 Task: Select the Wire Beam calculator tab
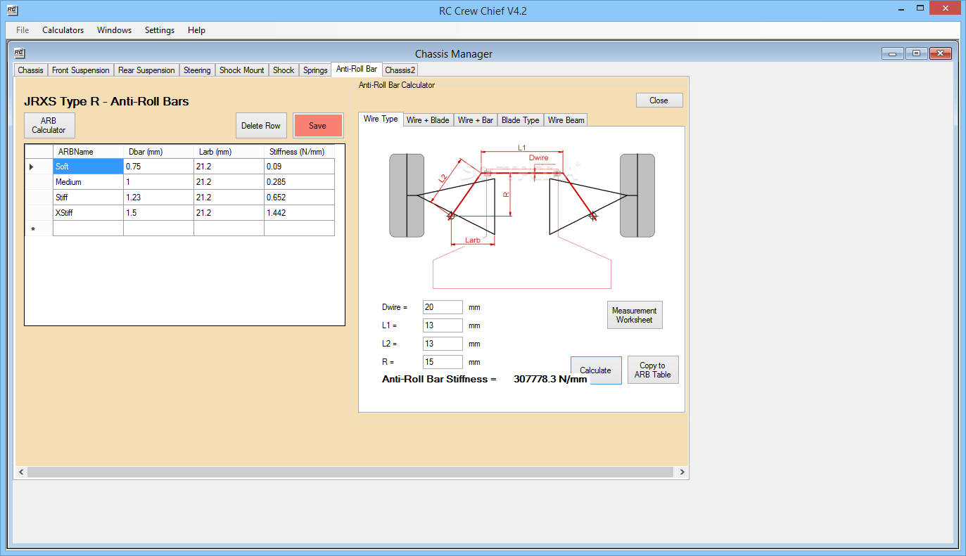tap(566, 120)
